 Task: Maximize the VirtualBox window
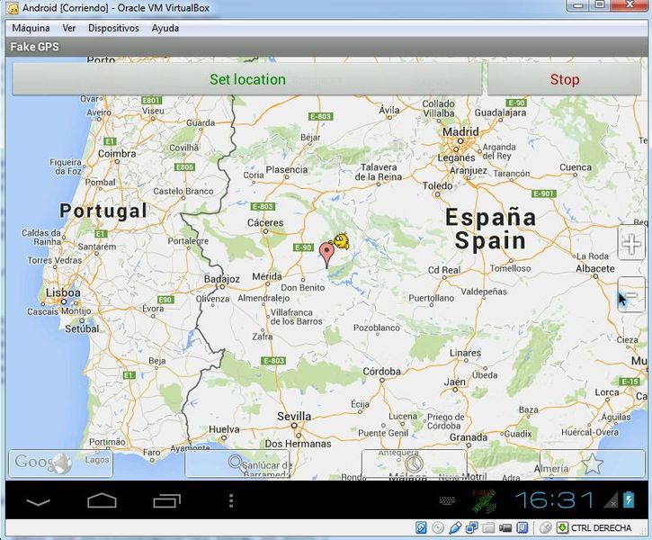(x=599, y=5)
